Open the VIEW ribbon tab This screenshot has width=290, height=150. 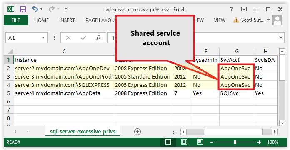(220, 20)
